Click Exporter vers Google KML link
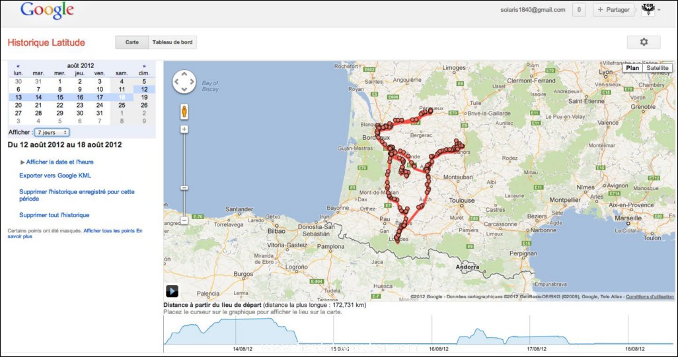Viewport: 678px width, 357px height. point(56,176)
